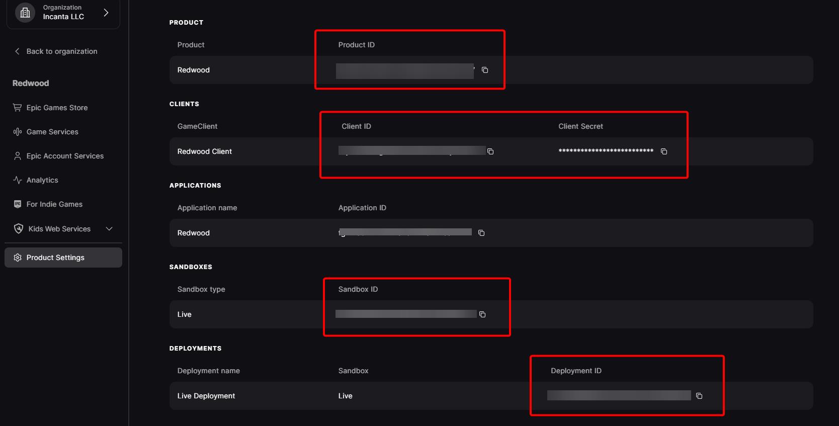Click the Product Settings gear icon
Image resolution: width=839 pixels, height=426 pixels.
(x=17, y=257)
